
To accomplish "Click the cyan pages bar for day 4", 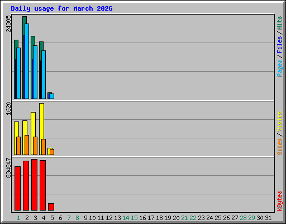I will click(44, 74).
